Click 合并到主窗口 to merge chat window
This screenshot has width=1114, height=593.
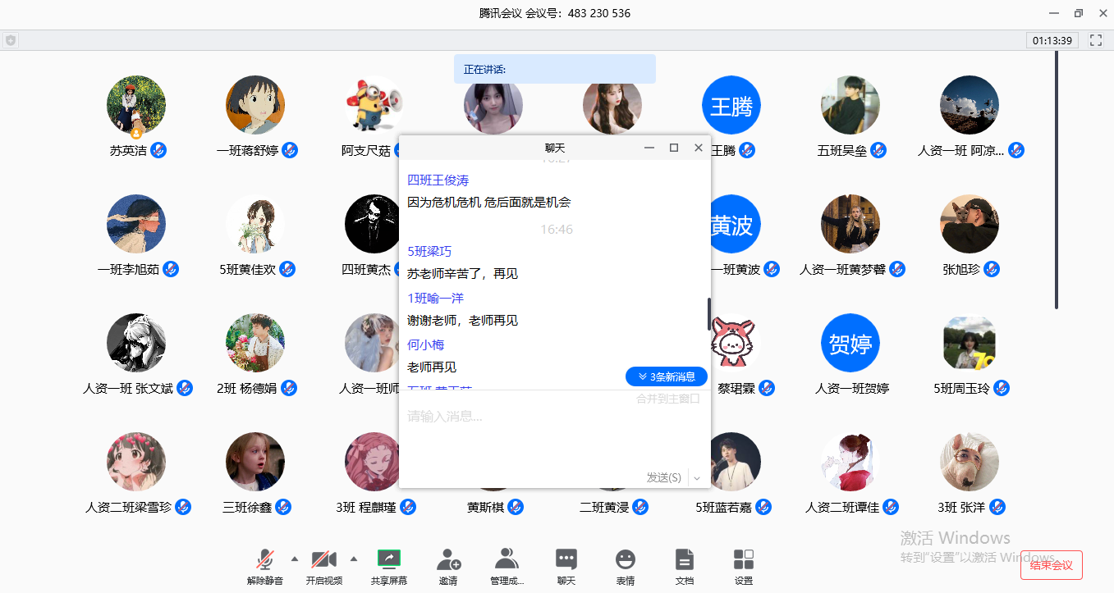tap(668, 399)
